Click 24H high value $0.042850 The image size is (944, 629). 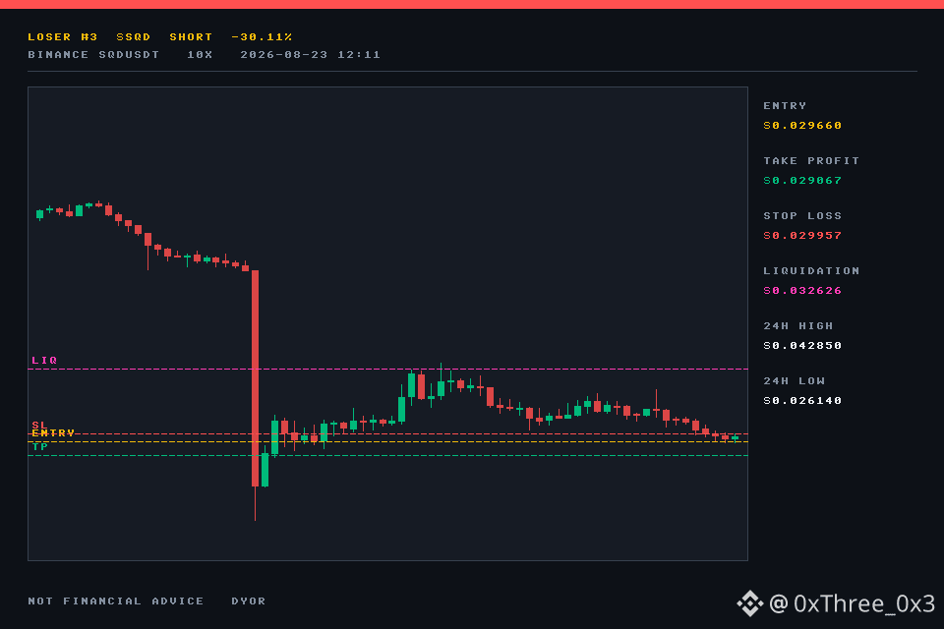802,346
